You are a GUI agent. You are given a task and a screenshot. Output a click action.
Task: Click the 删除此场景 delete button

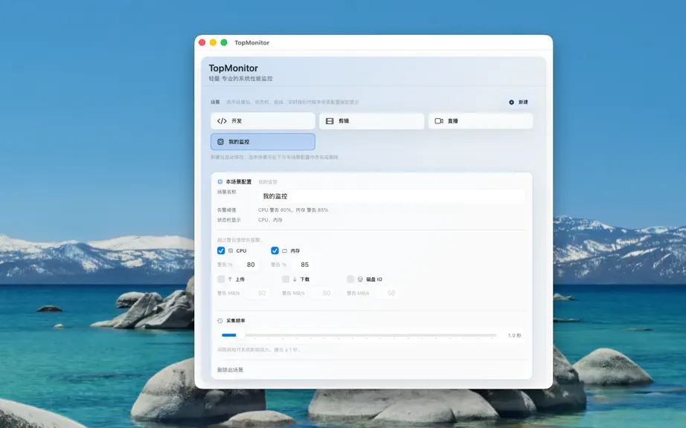230,370
